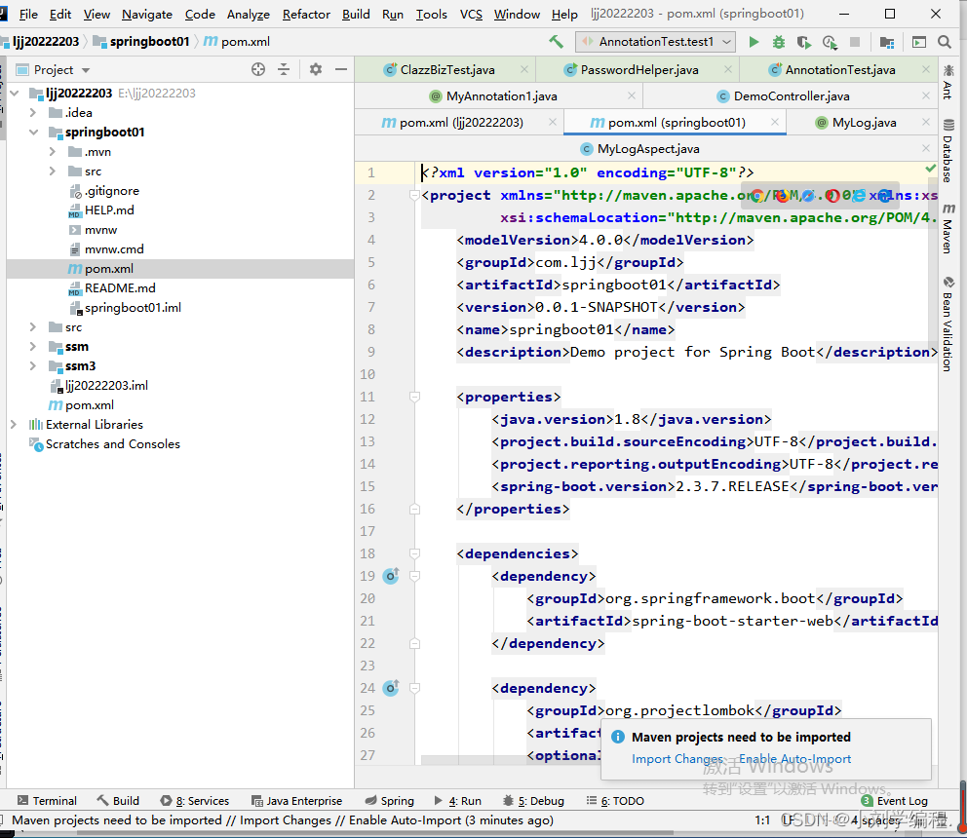The image size is (967, 838).
Task: Run with coverage shield icon
Action: [x=803, y=42]
